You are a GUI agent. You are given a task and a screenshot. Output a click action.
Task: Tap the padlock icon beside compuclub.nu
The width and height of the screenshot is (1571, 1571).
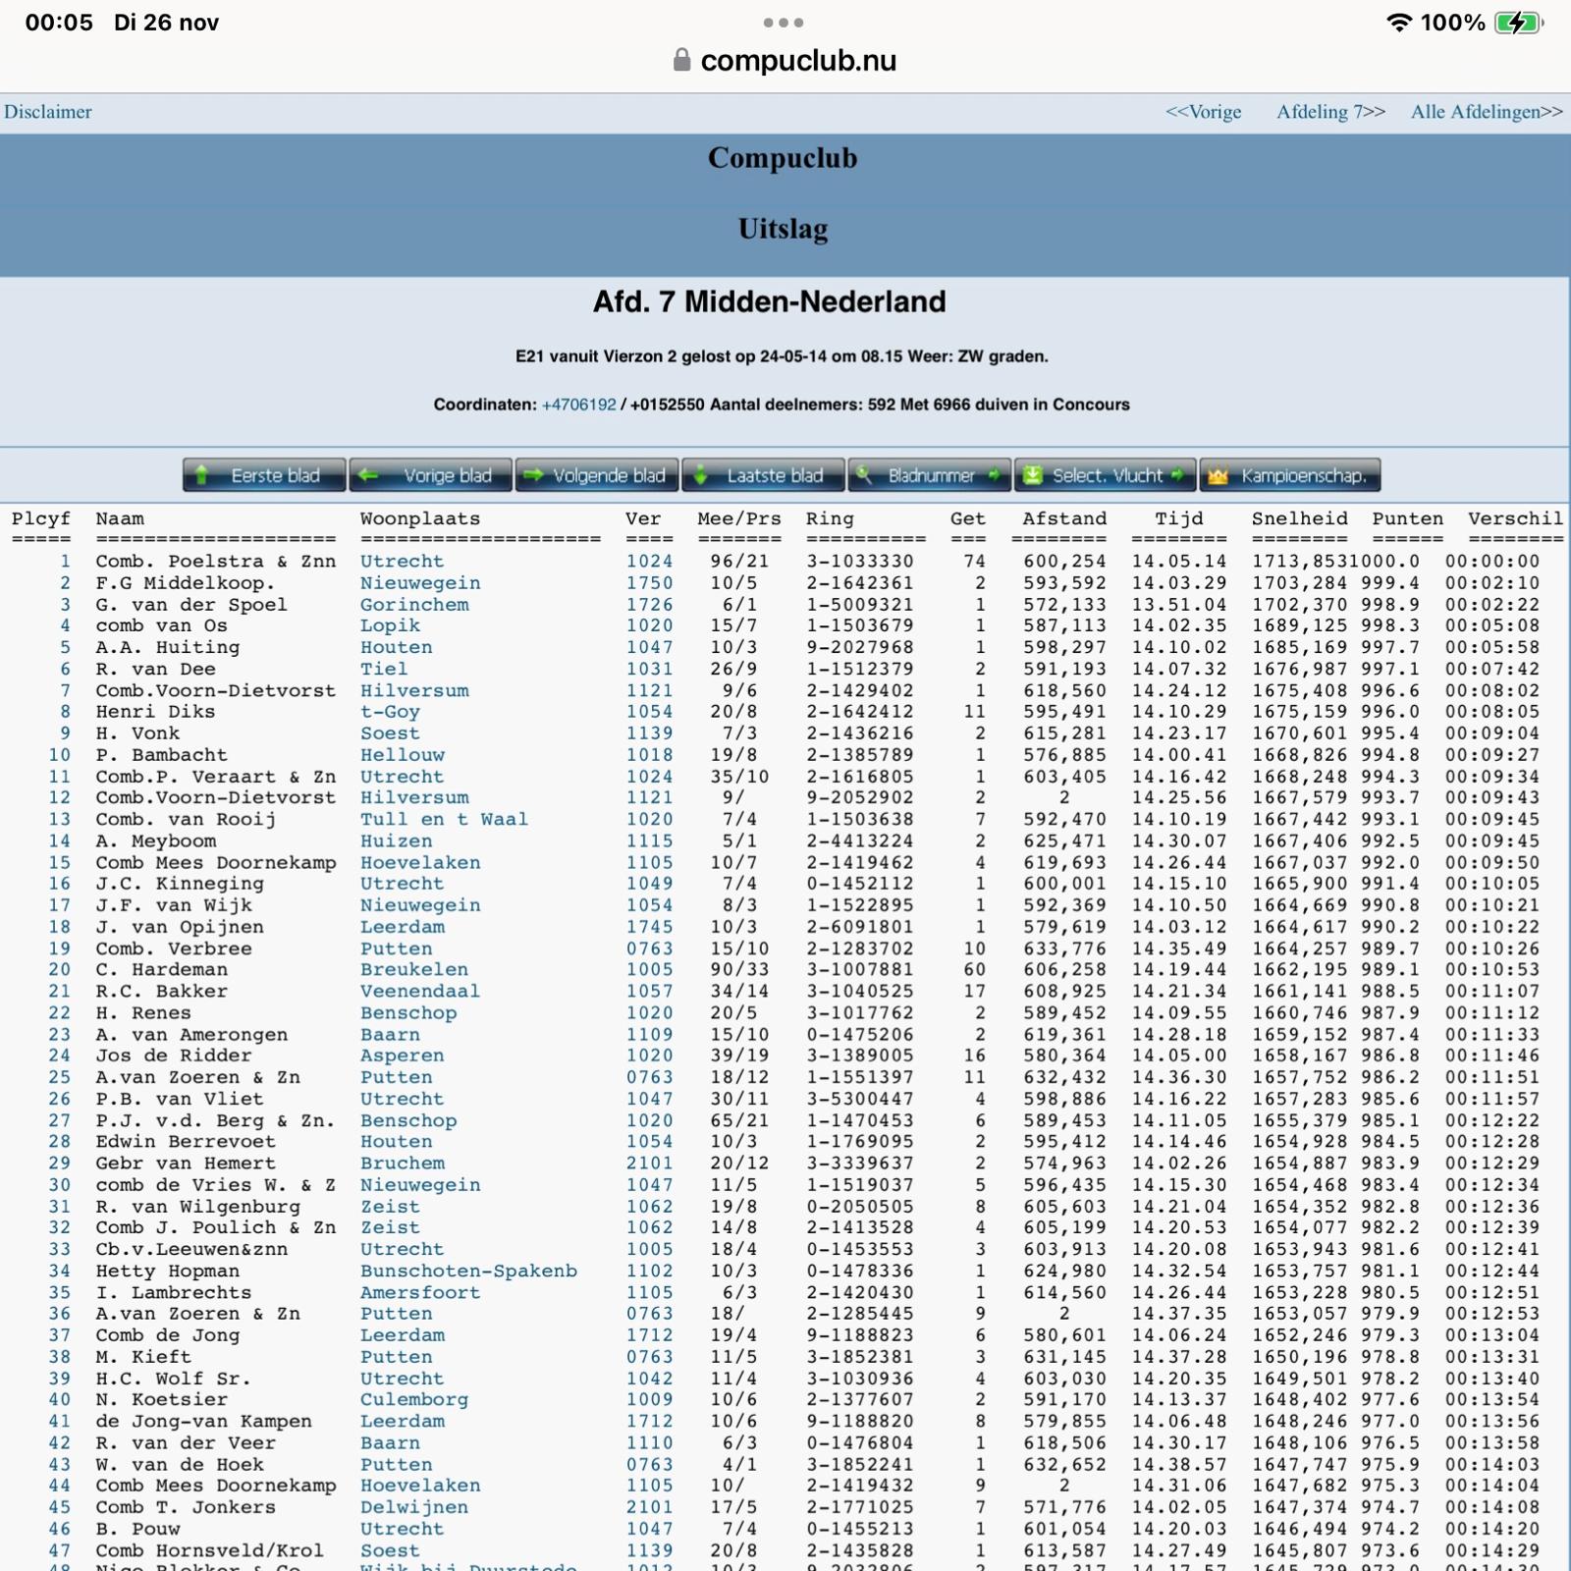(x=681, y=61)
